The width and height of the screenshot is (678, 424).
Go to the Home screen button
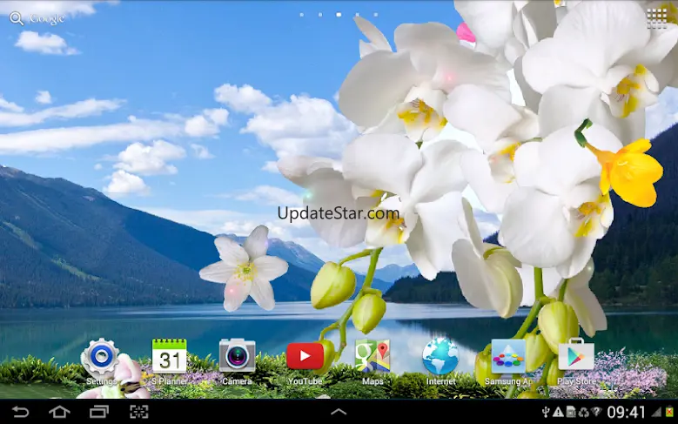(x=59, y=412)
